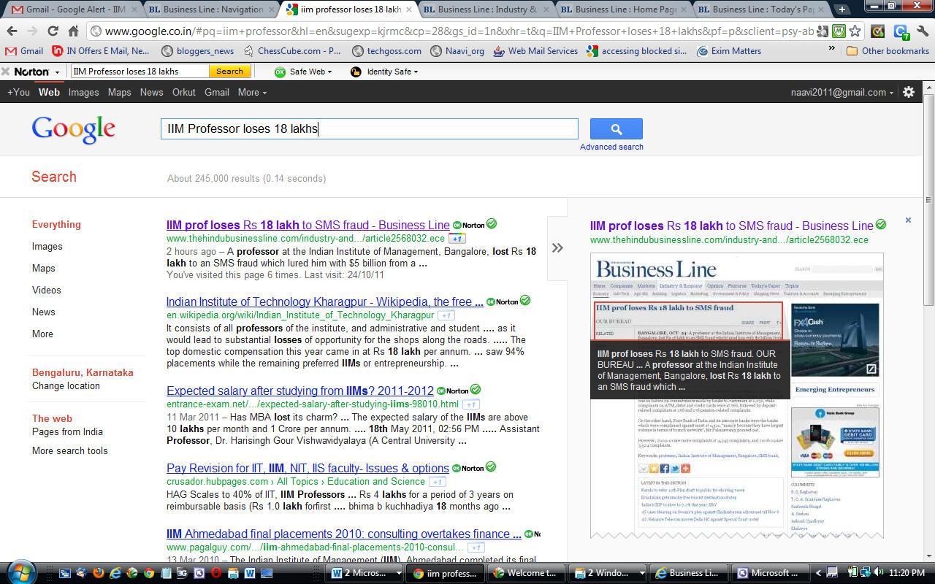The image size is (935, 584).
Task: Click the Google search input field
Action: [370, 128]
